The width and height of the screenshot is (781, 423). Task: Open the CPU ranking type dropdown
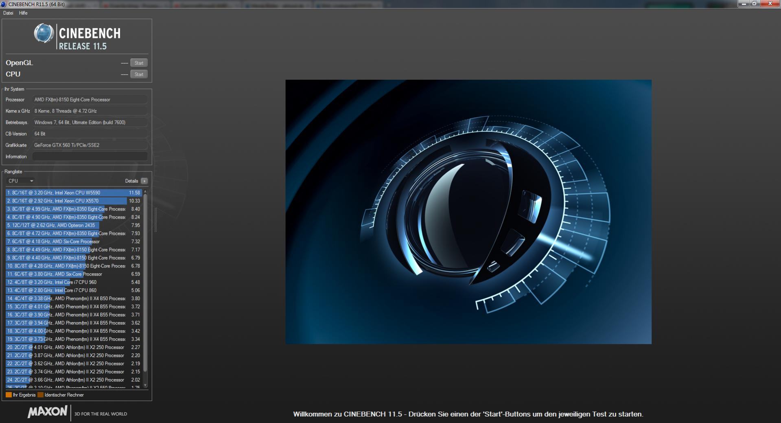[20, 181]
